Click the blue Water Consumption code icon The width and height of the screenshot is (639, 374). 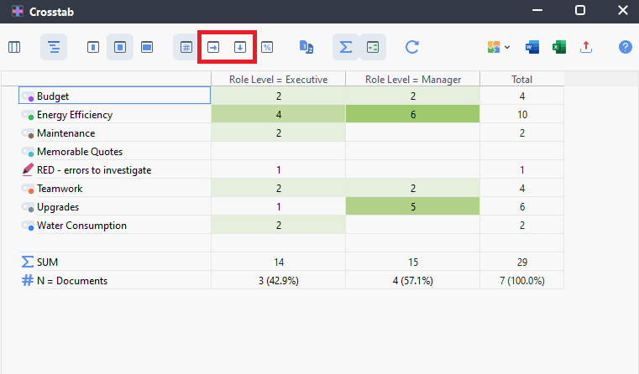(x=28, y=226)
